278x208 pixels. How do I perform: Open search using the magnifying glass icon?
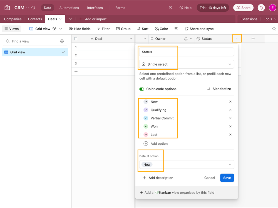tap(274, 29)
